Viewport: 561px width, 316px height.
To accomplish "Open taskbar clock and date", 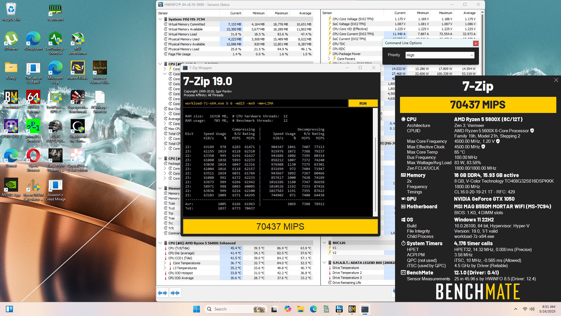I will (x=547, y=309).
